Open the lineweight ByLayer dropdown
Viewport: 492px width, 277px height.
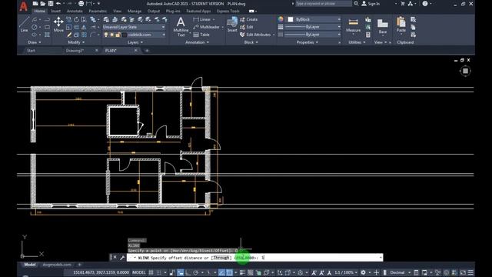coord(313,27)
